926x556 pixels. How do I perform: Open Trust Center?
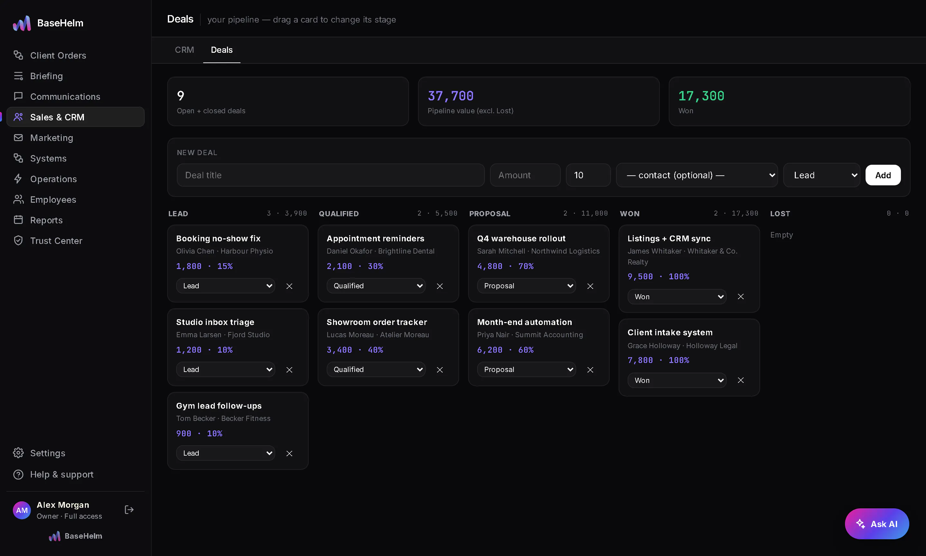75,241
